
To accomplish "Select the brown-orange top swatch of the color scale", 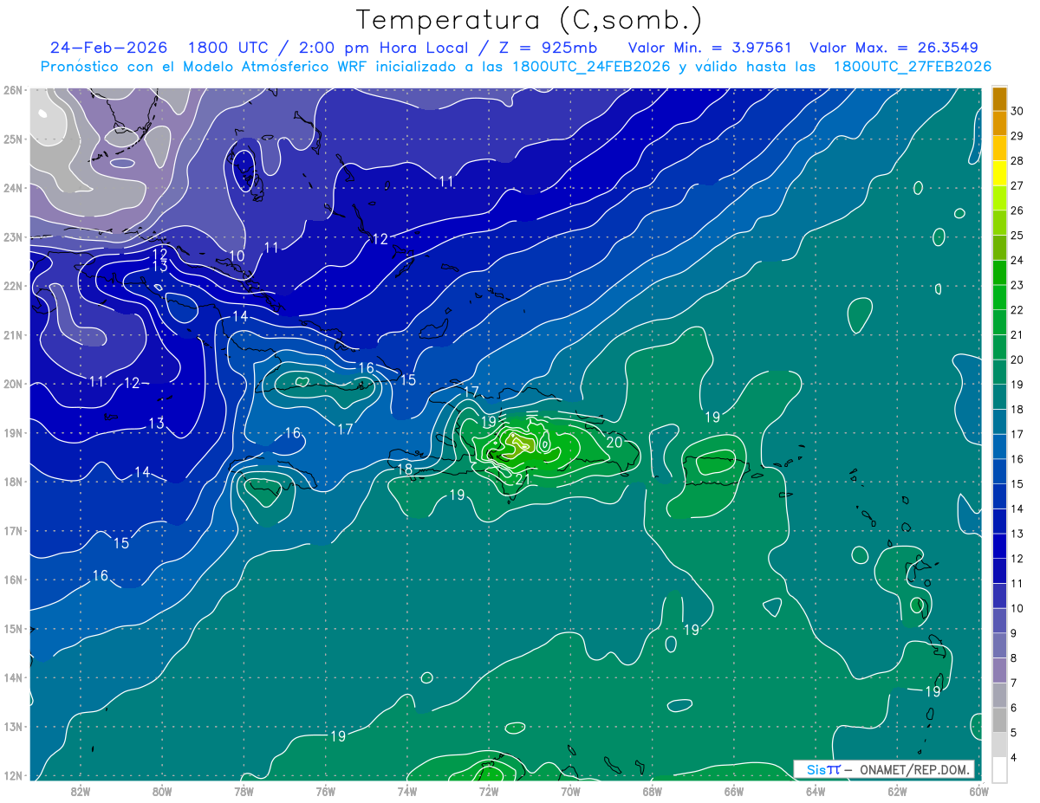I will pyautogui.click(x=999, y=99).
